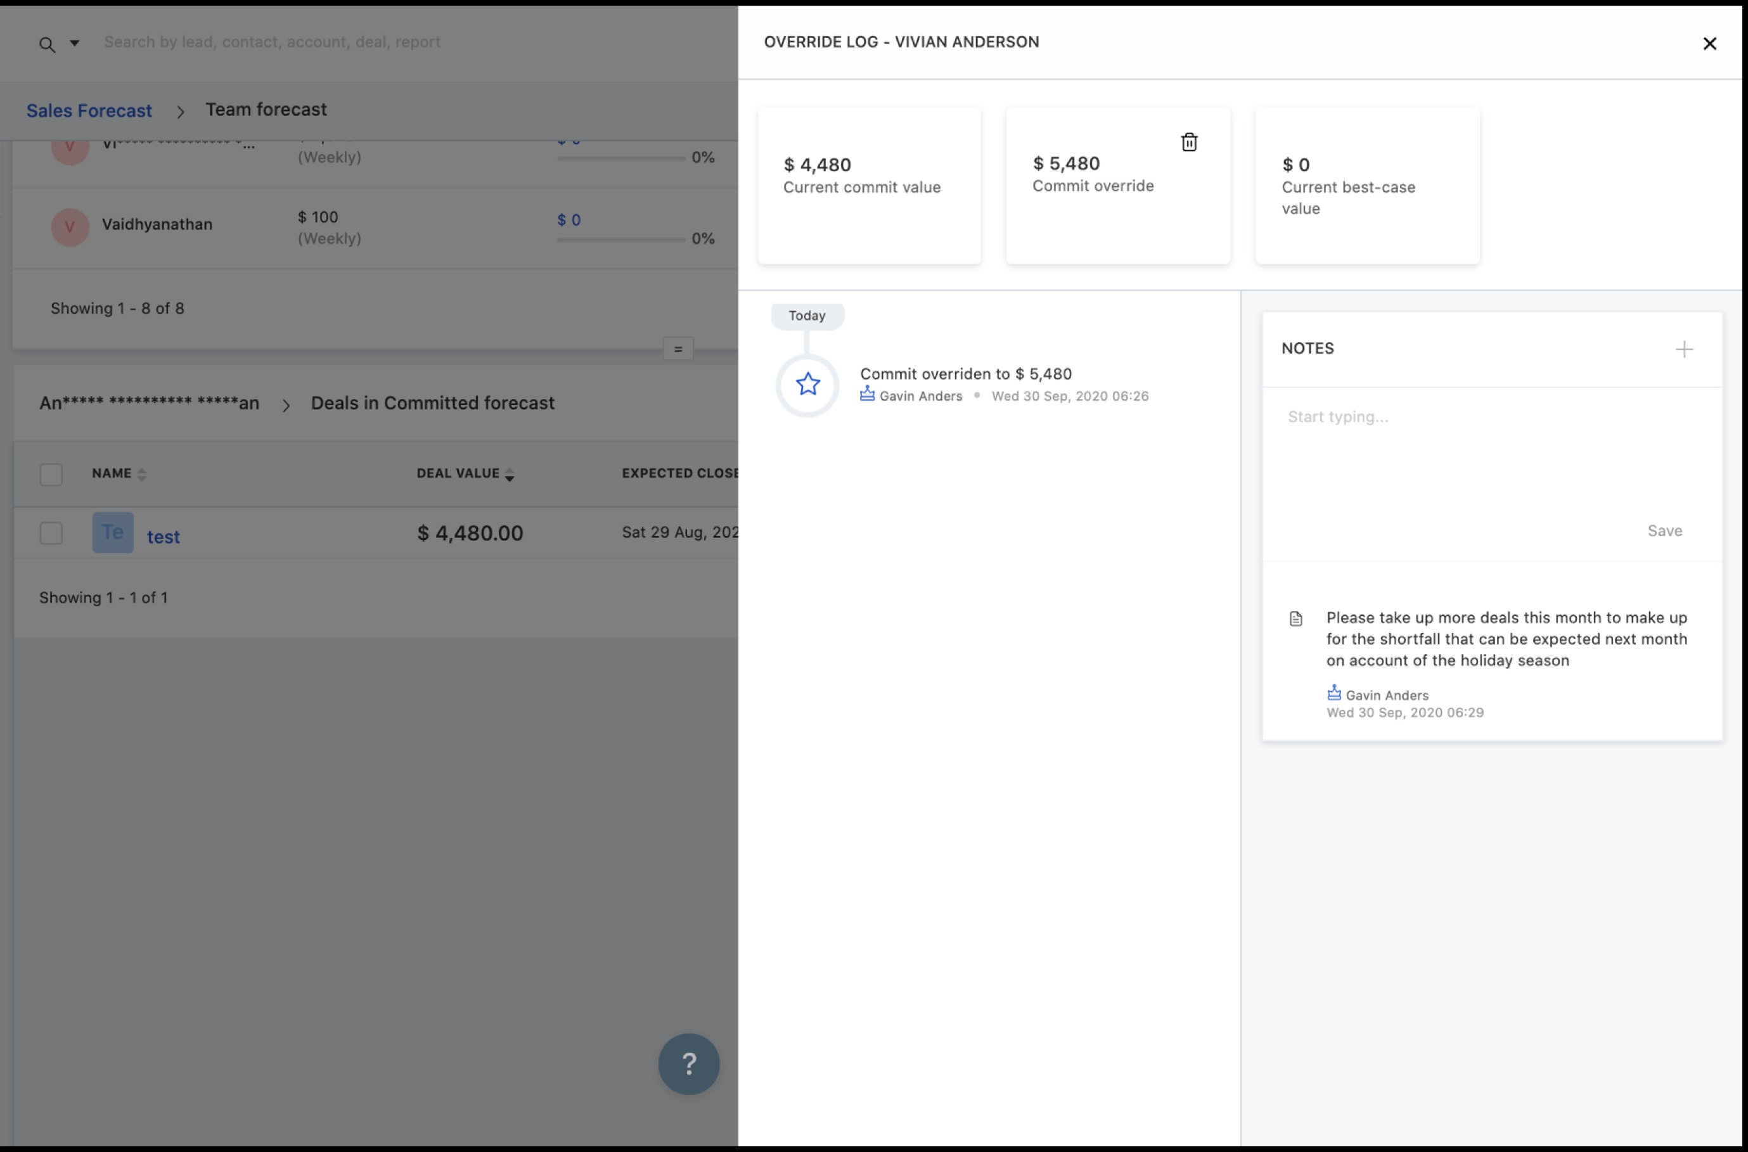Image resolution: width=1748 pixels, height=1152 pixels.
Task: Click the Sat 29 Aug expected close date
Action: tap(679, 533)
